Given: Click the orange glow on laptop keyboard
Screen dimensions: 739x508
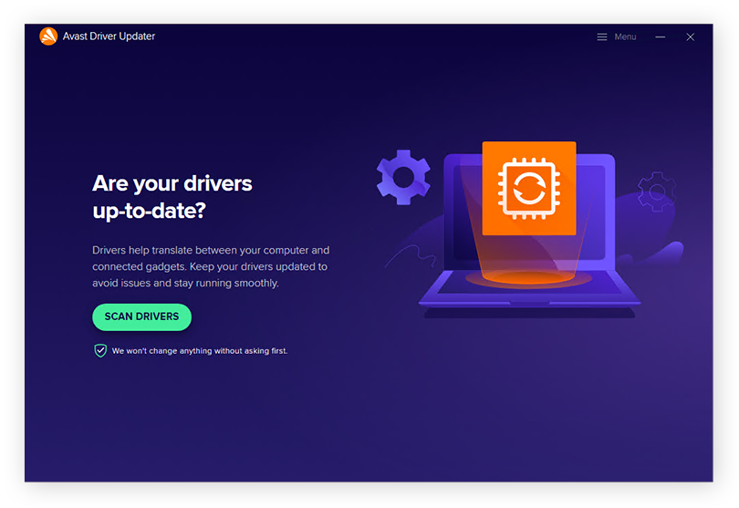Looking at the screenshot, I should 528,277.
